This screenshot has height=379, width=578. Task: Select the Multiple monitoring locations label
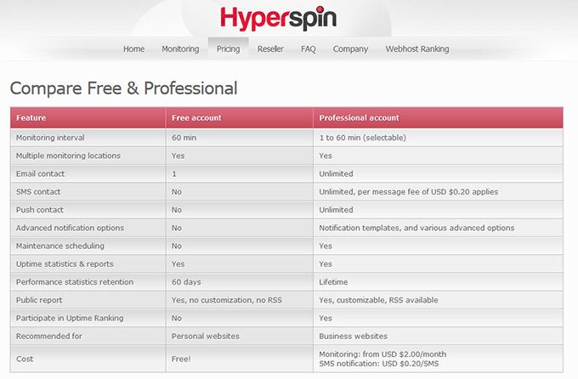click(x=68, y=156)
